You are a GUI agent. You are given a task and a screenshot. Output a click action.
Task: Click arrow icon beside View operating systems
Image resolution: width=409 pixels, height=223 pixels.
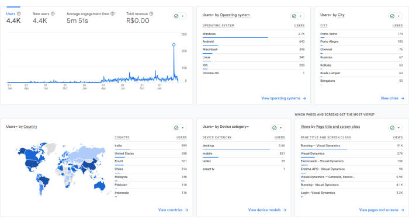[304, 99]
